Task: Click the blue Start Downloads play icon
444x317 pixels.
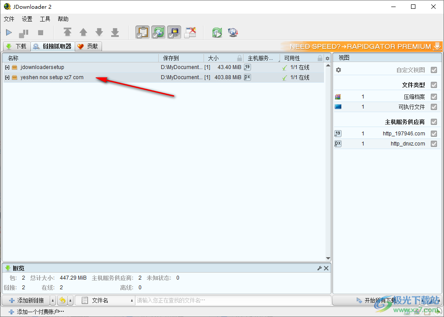Action: (9, 33)
